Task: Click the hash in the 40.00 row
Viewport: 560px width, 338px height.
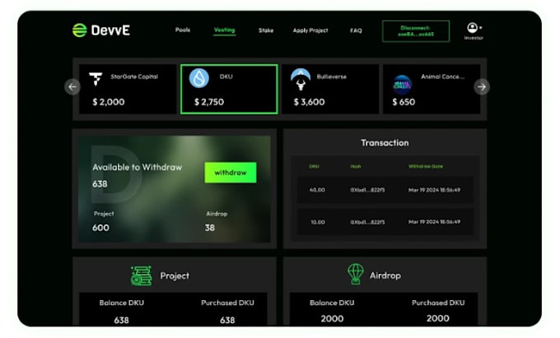Action: tap(367, 190)
